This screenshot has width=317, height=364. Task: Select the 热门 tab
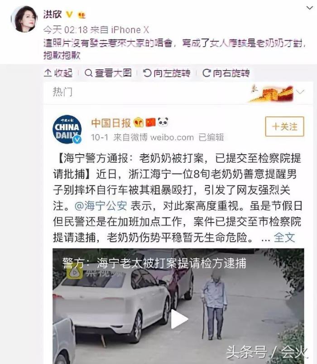(x=62, y=92)
